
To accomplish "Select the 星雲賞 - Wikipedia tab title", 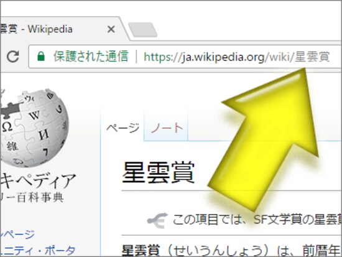I will pyautogui.click(x=36, y=29).
